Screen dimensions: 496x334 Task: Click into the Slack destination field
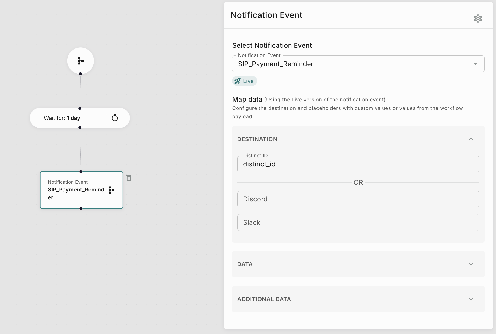coord(358,222)
